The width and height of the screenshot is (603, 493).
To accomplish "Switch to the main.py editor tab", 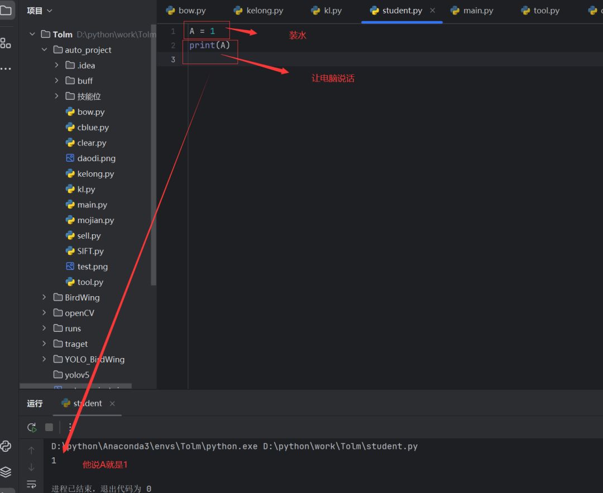I will (472, 11).
